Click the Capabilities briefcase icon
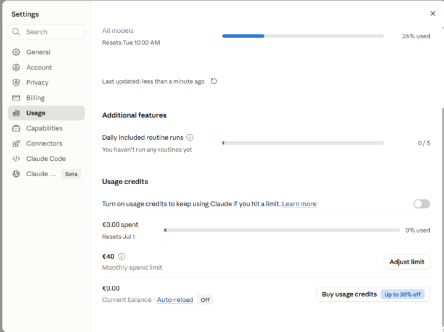The width and height of the screenshot is (444, 332). pyautogui.click(x=16, y=128)
